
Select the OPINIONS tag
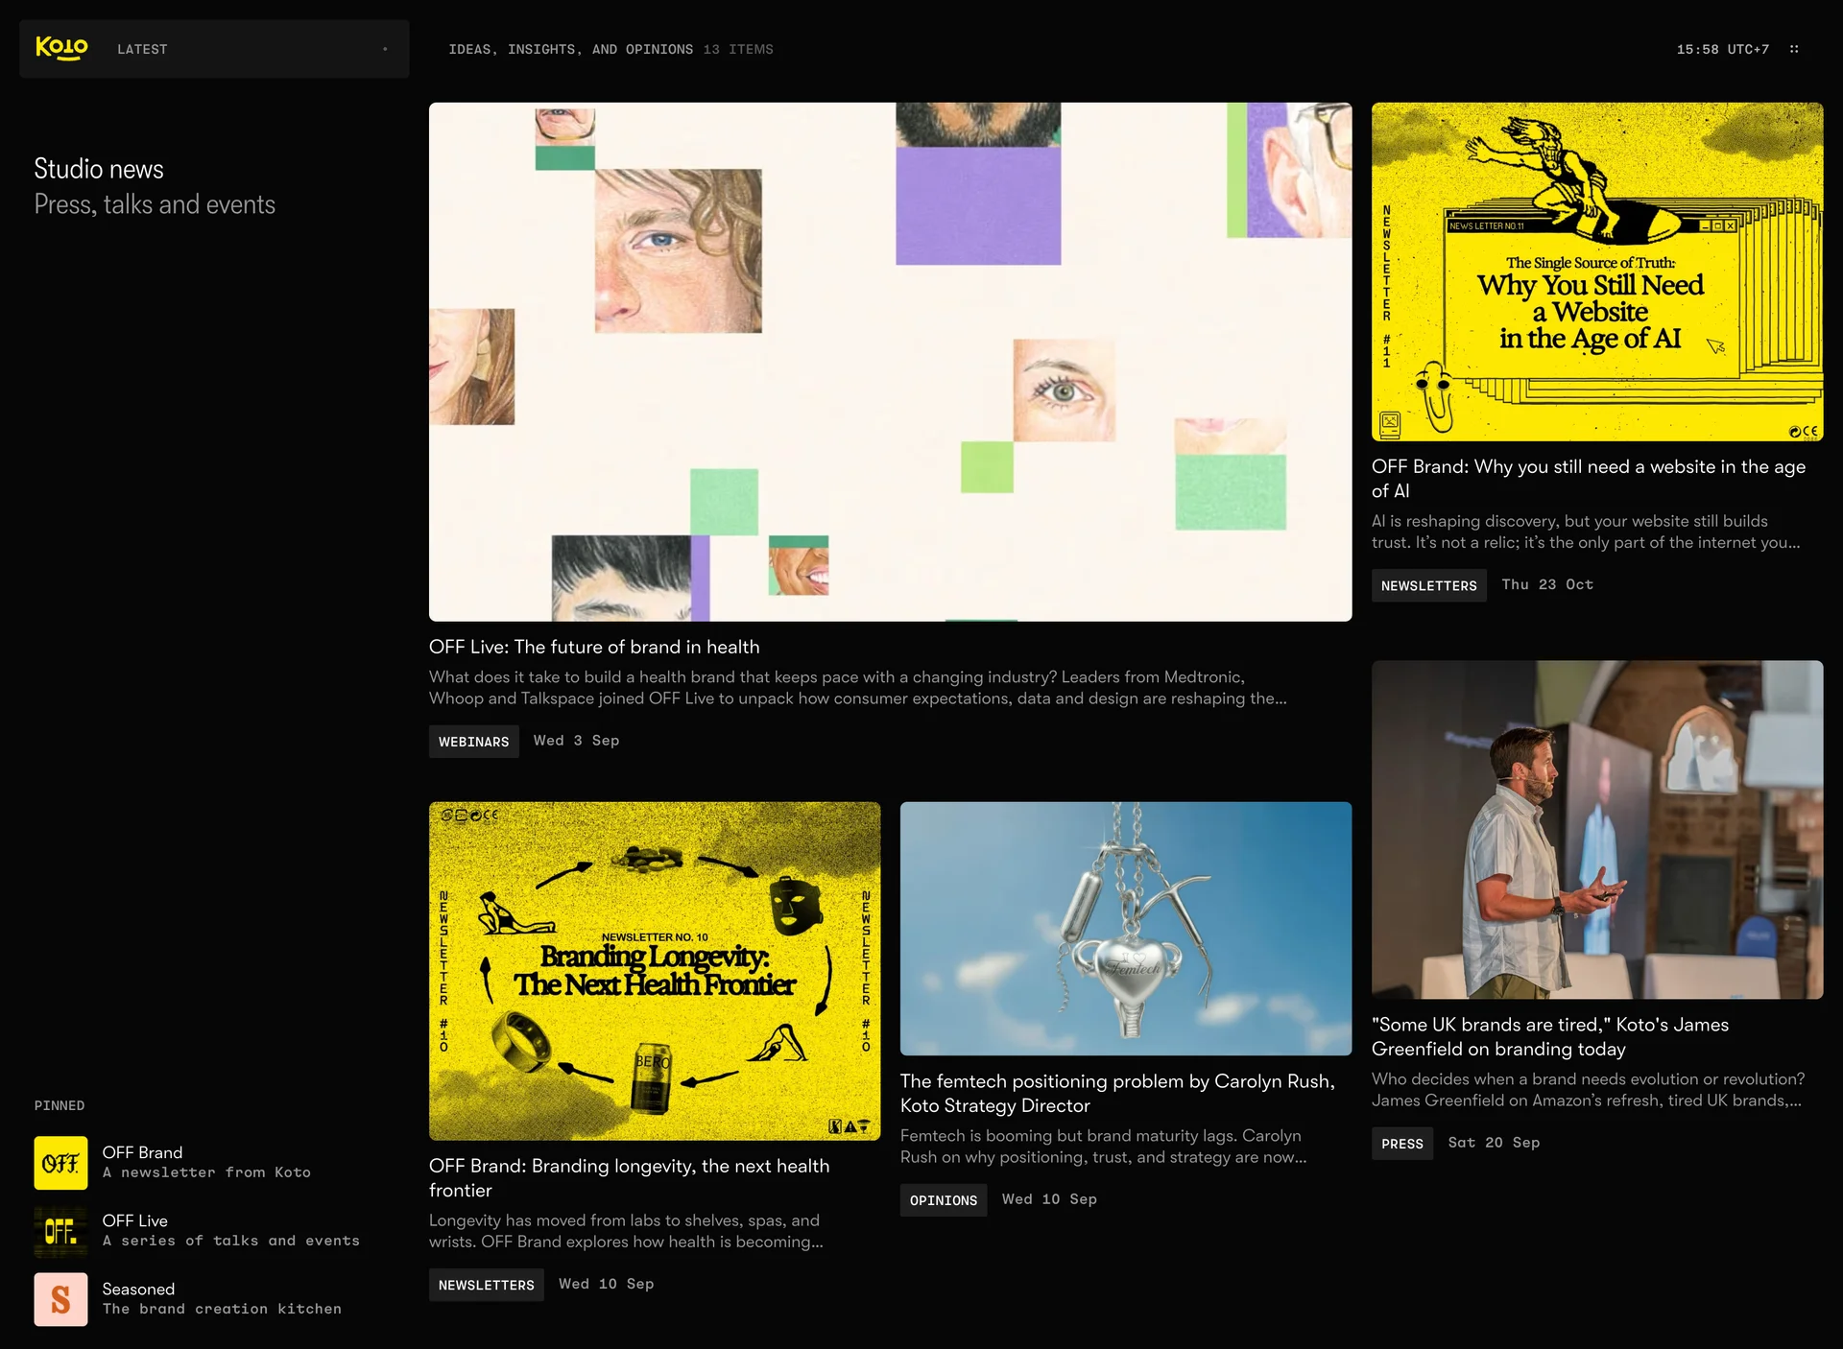click(943, 1200)
